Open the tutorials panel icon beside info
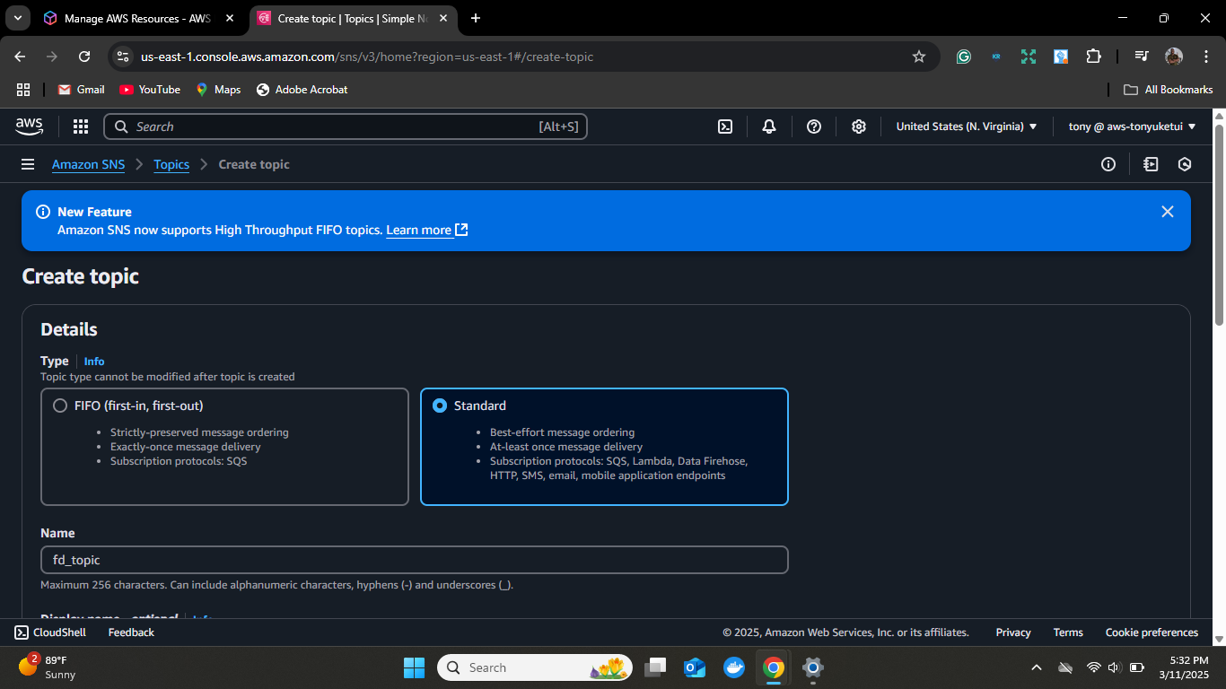Screen dimensions: 1226x689 1151,164
